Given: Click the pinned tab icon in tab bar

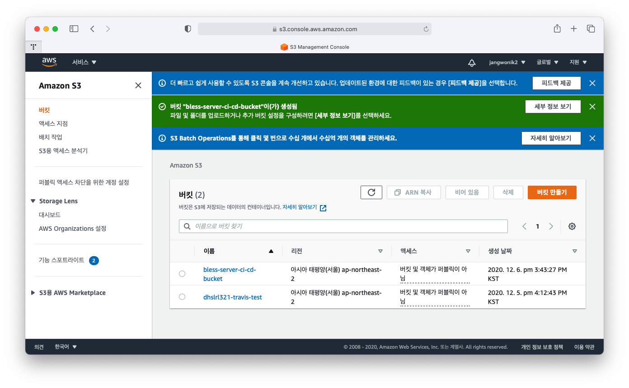Looking at the screenshot, I should click(x=33, y=47).
